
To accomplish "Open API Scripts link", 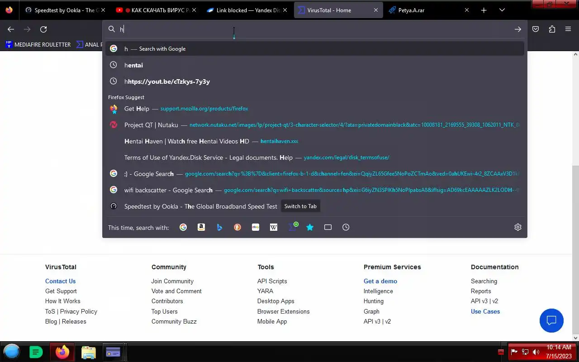I will tap(272, 281).
